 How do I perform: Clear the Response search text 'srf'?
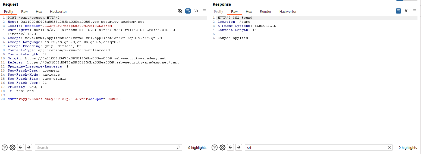[389, 147]
